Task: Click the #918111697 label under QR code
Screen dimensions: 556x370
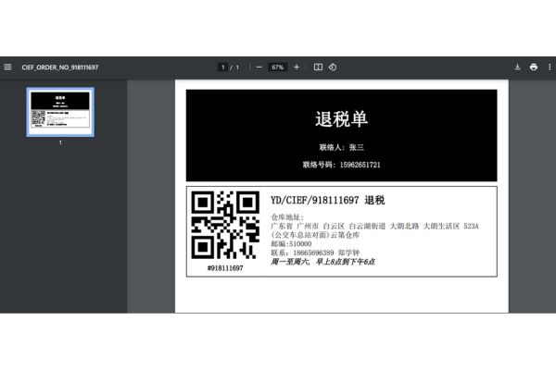Action: tap(225, 268)
